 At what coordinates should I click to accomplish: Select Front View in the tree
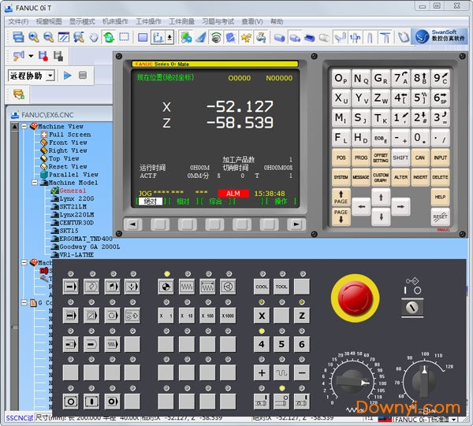pos(68,143)
